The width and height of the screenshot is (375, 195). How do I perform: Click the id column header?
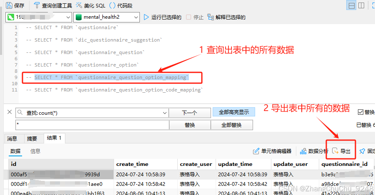point(61,164)
